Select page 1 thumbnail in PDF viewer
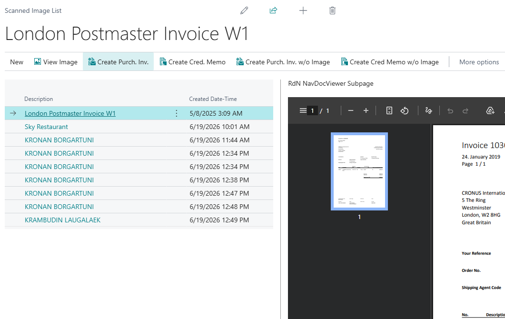 pos(359,171)
